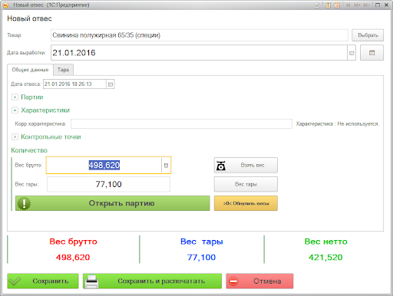393x296 pixels.
Task: Focus the Товар input field
Action: pyautogui.click(x=200, y=35)
